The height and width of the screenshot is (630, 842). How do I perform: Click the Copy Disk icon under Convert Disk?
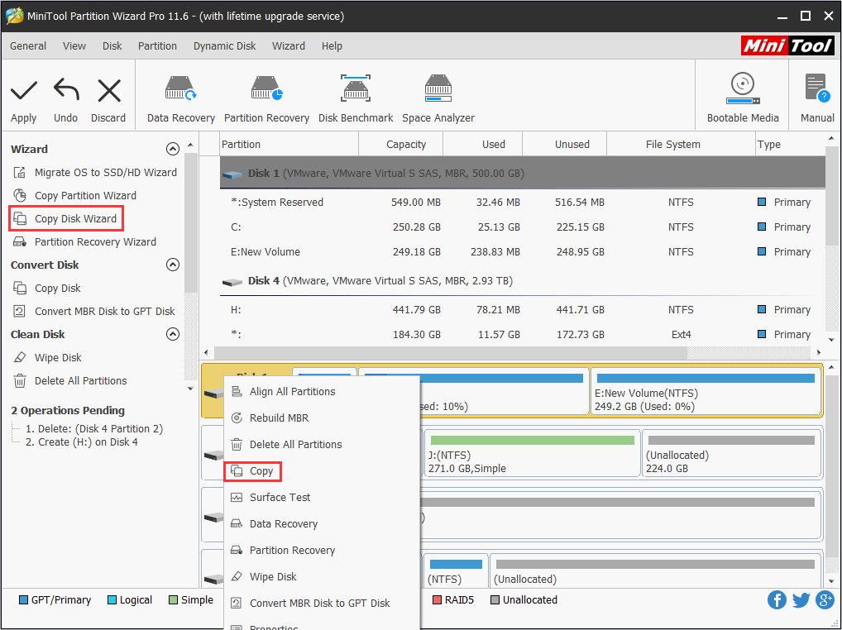[20, 289]
